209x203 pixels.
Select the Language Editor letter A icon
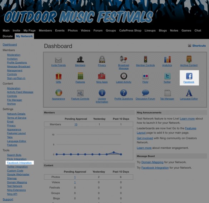pyautogui.click(x=189, y=93)
